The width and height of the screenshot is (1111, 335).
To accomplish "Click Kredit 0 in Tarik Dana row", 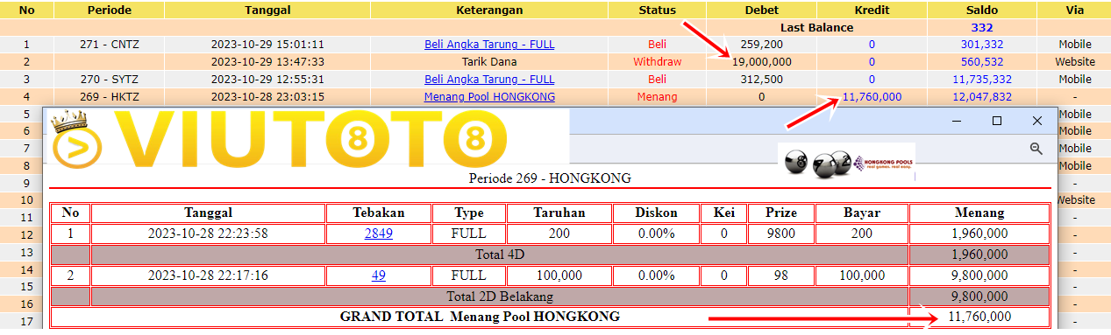I will (872, 62).
